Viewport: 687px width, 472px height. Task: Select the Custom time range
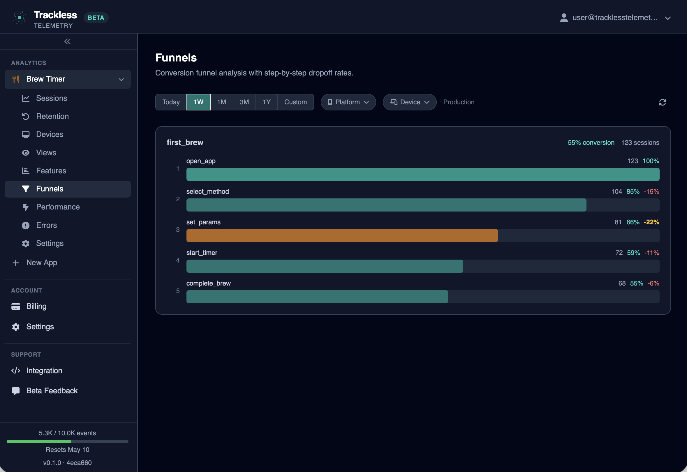click(x=295, y=102)
